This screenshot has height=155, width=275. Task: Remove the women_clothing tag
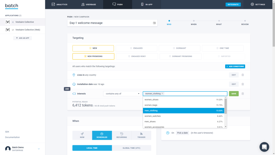pos(162,94)
